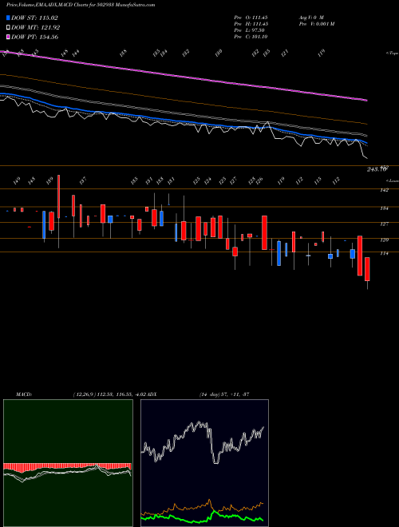Click the magenta long-term trend line

pyautogui.click(x=184, y=76)
